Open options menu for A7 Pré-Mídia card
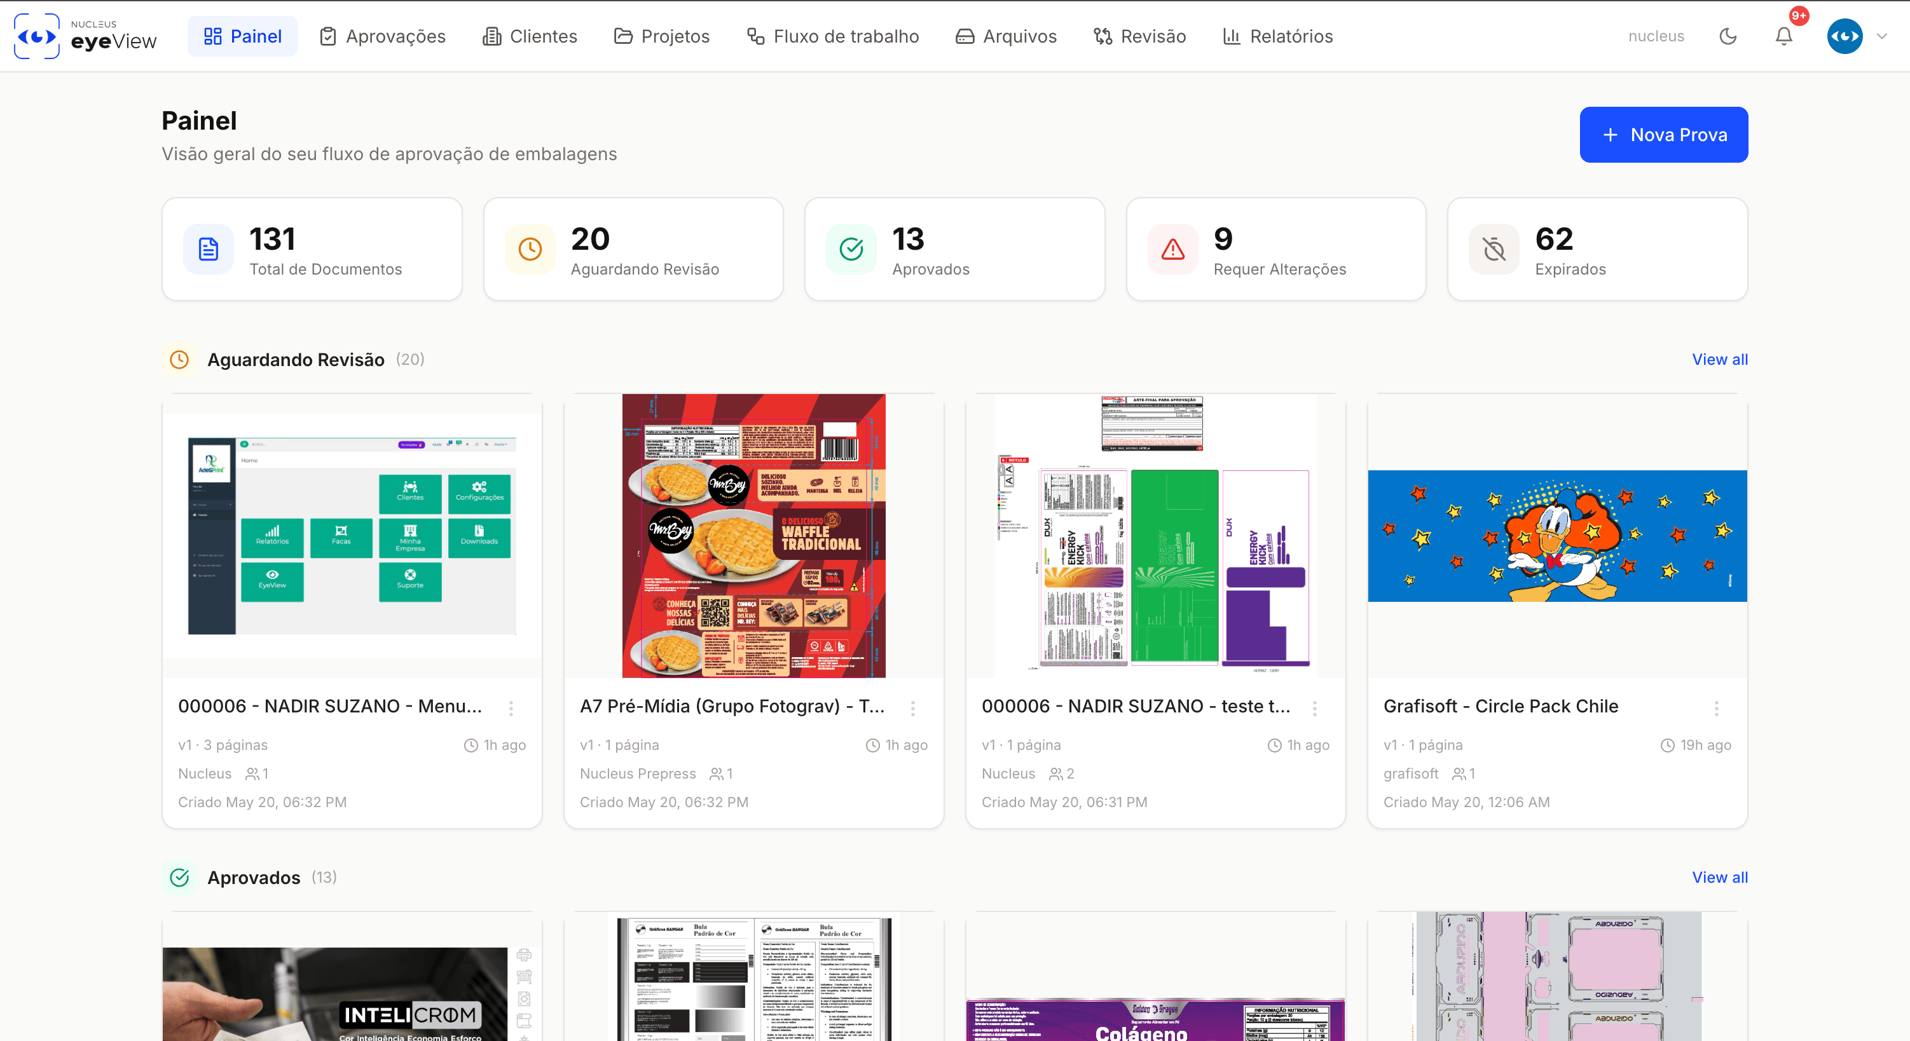 (913, 709)
